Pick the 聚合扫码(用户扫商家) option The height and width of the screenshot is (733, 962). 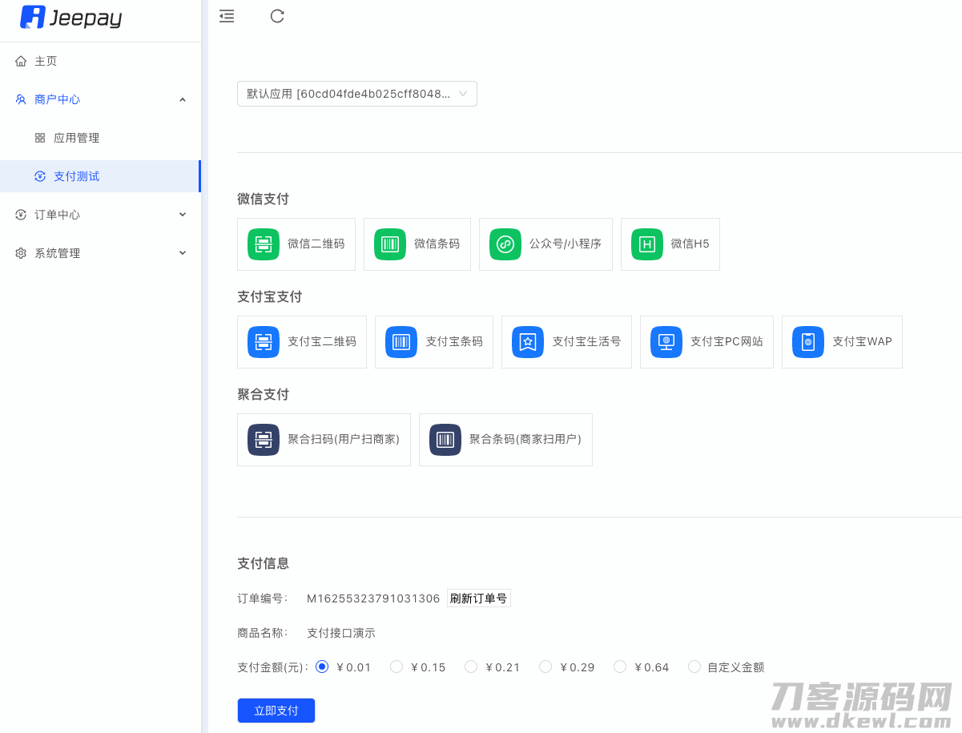click(x=324, y=440)
